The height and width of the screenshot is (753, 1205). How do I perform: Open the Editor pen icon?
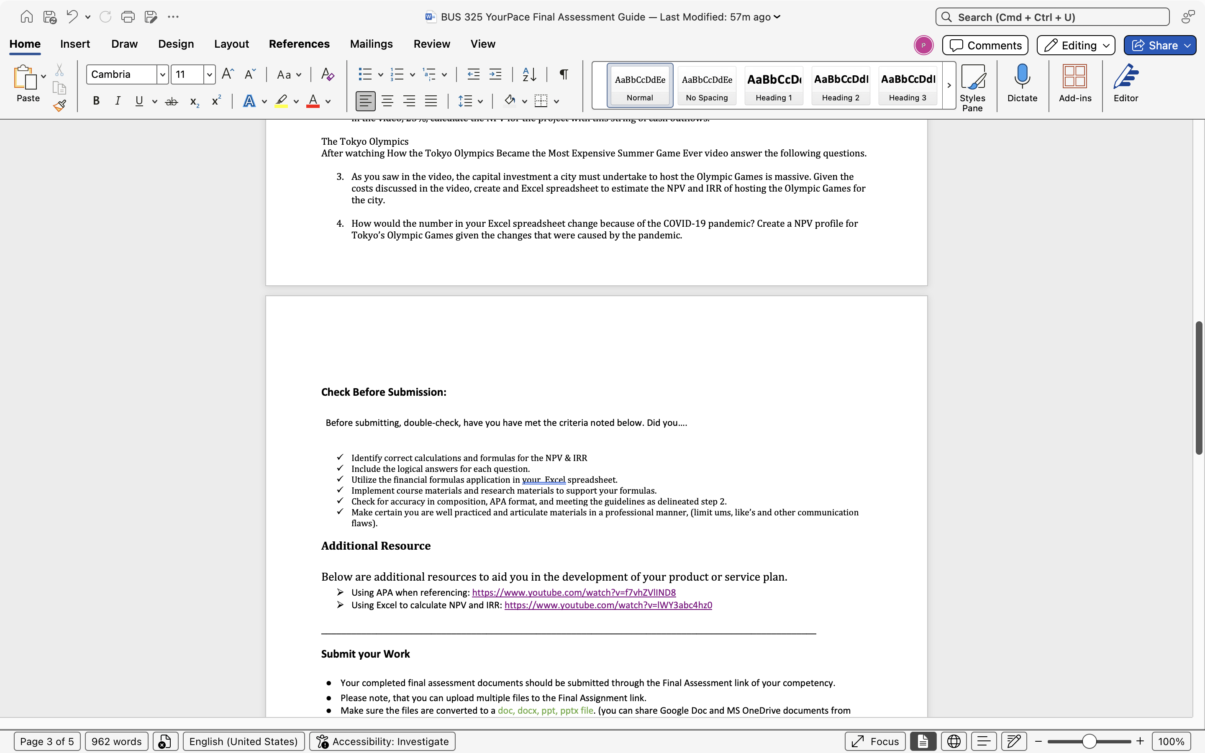[1126, 83]
